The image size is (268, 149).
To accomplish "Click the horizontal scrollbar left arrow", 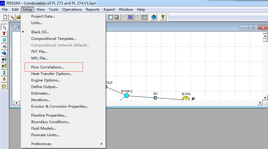I will 16,103.
